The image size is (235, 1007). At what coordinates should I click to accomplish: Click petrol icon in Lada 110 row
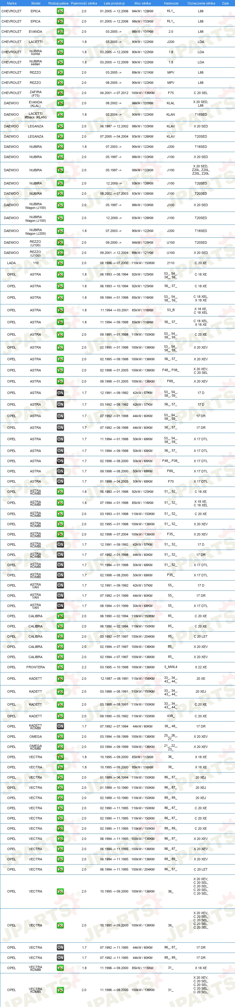click(60, 263)
